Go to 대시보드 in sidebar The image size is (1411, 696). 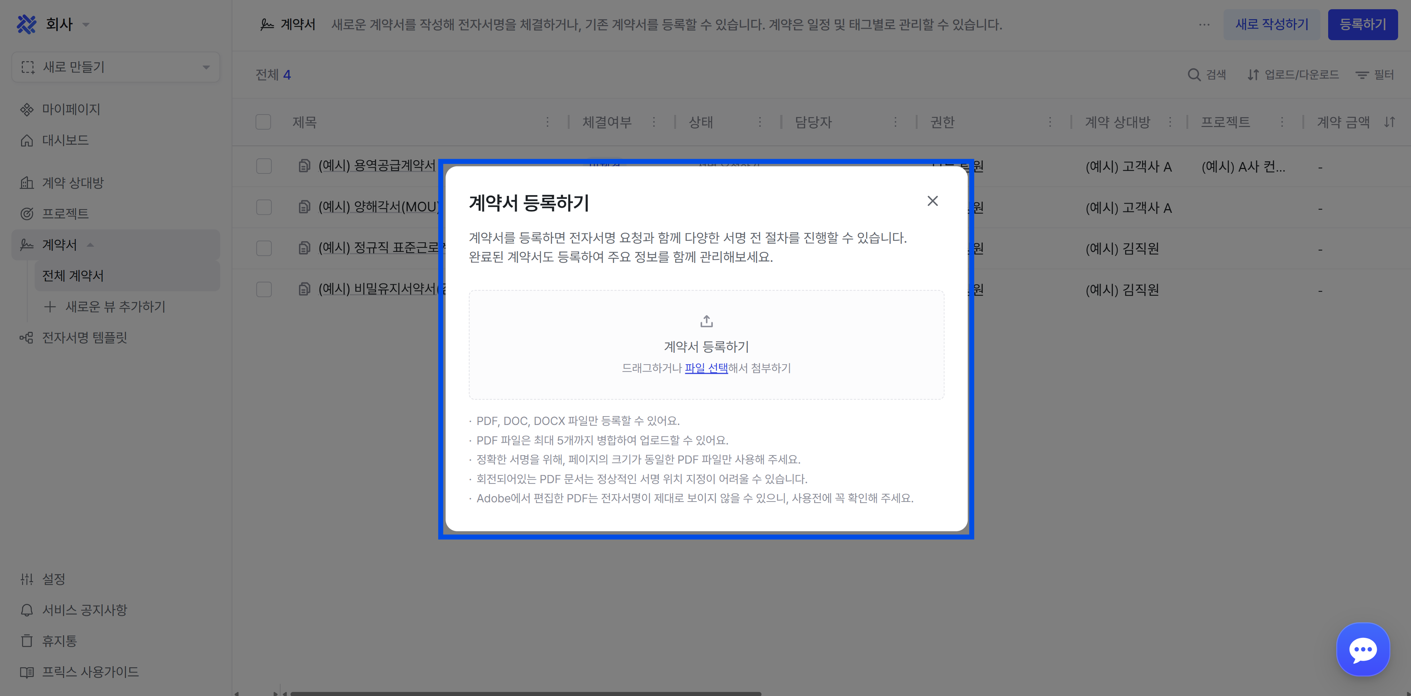pyautogui.click(x=65, y=140)
